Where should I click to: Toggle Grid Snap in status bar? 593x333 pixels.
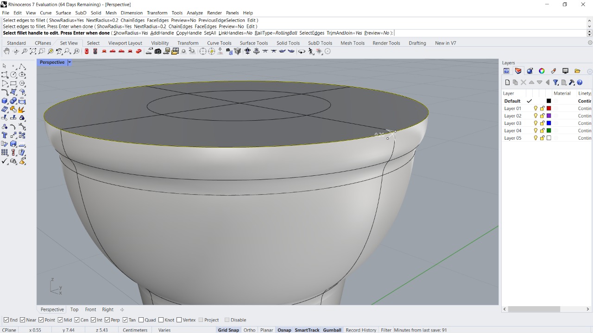point(228,330)
